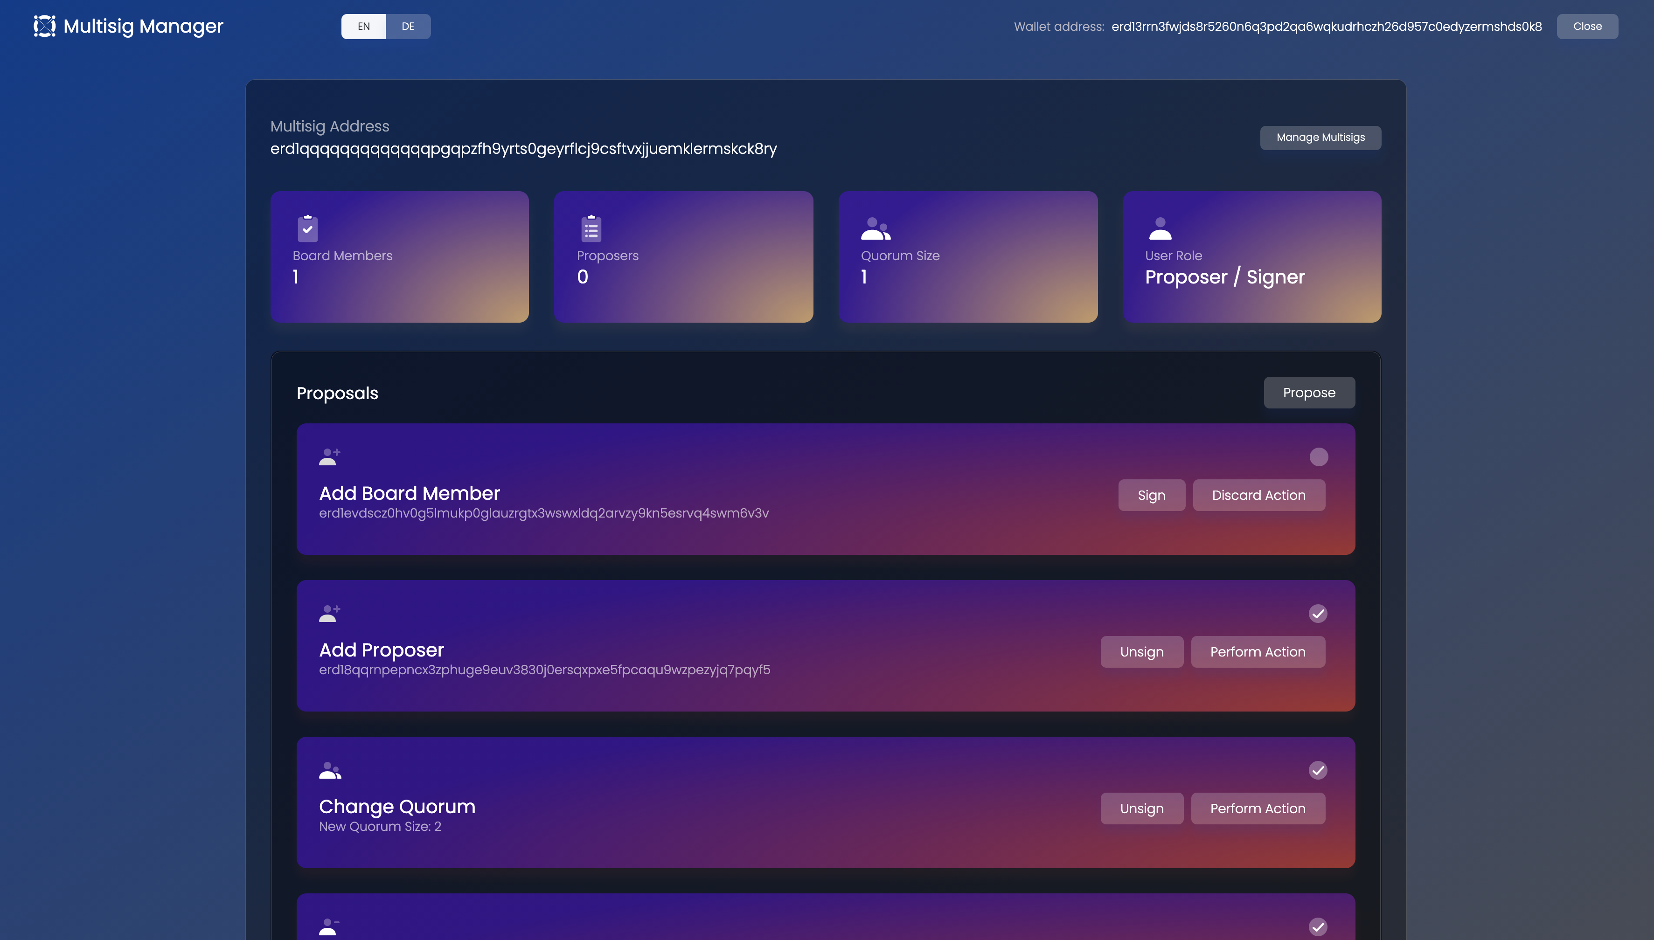Click the Add Proposer proposal icon

click(x=328, y=613)
